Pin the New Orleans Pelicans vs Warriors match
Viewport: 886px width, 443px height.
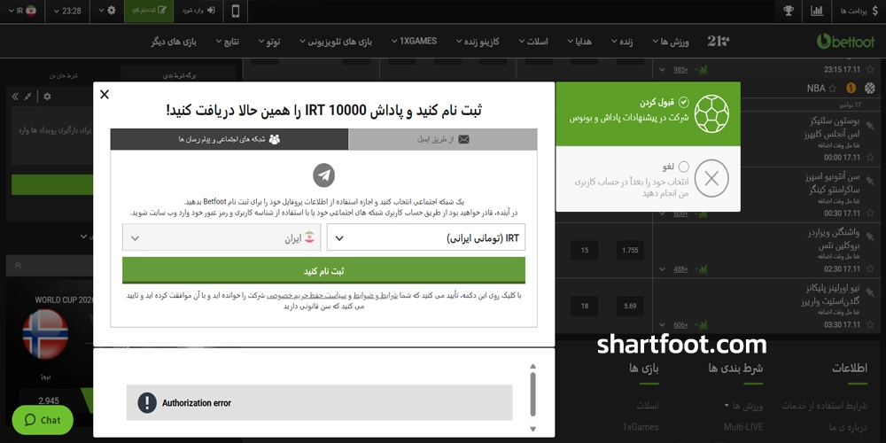pos(870,291)
